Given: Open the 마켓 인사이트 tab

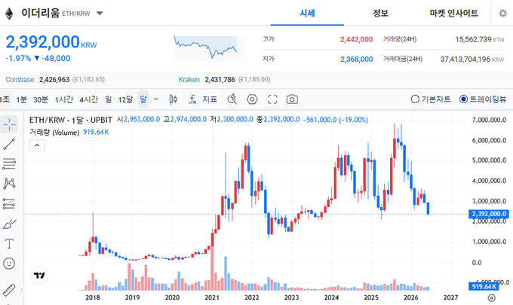Looking at the screenshot, I should (454, 13).
